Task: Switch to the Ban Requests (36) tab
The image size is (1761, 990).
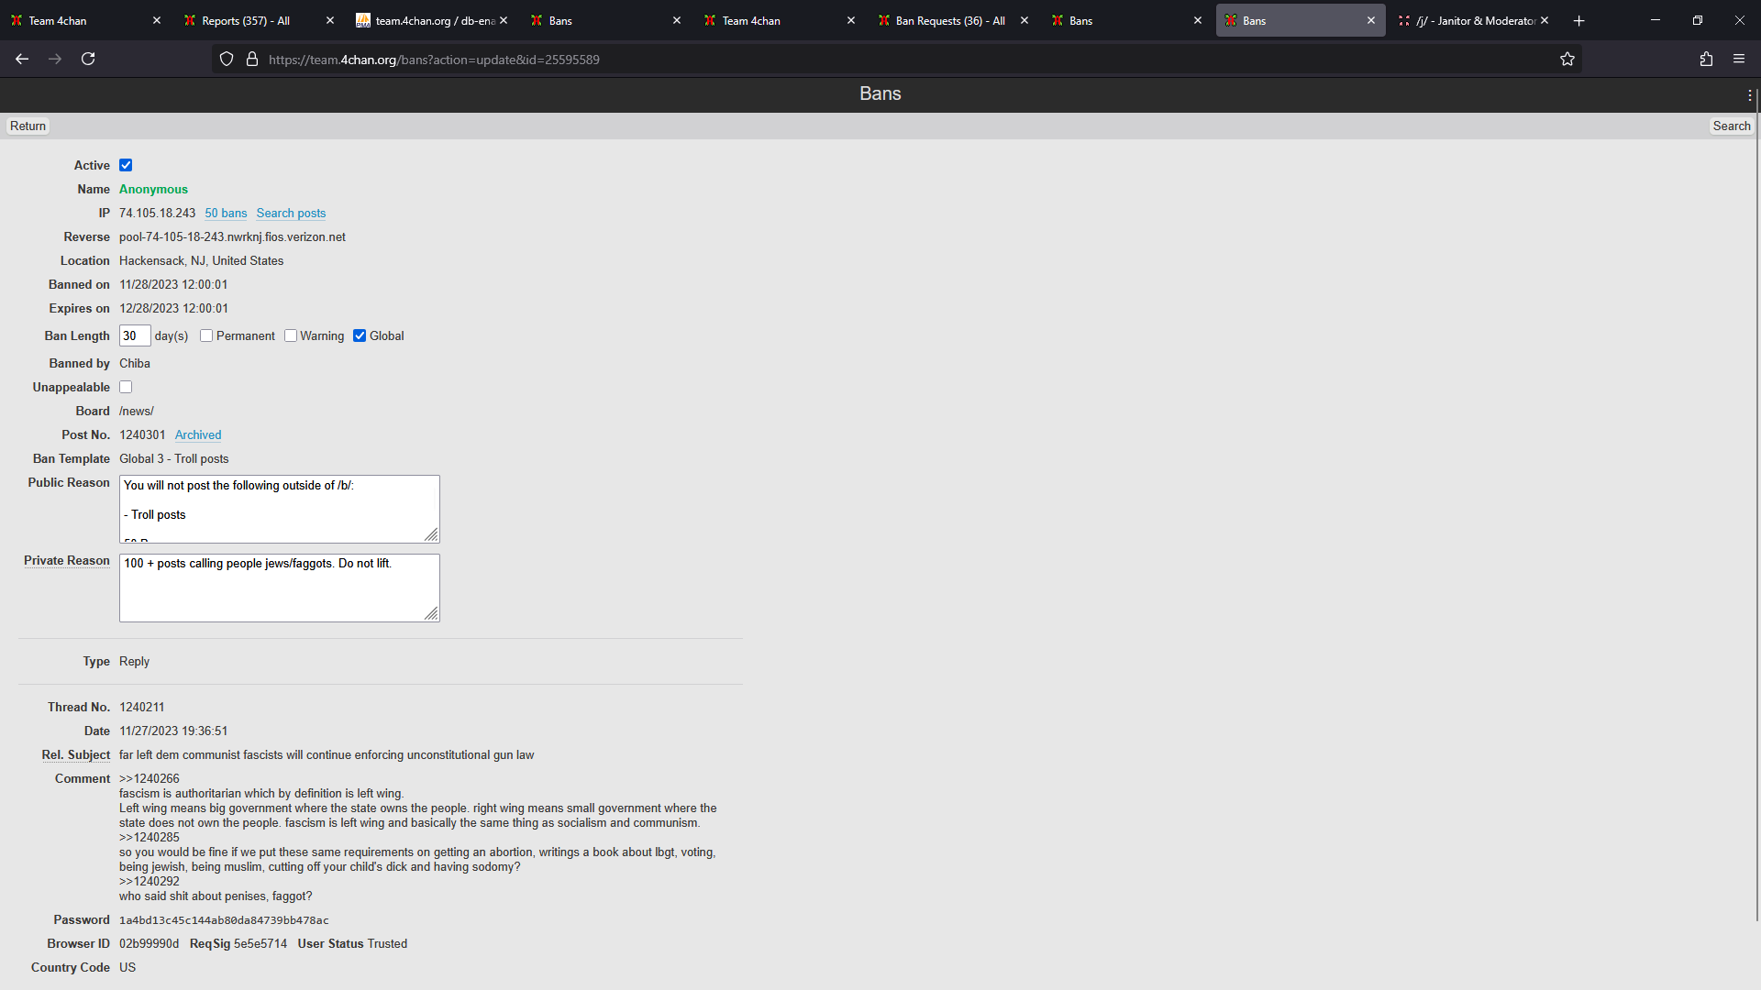Action: (949, 20)
